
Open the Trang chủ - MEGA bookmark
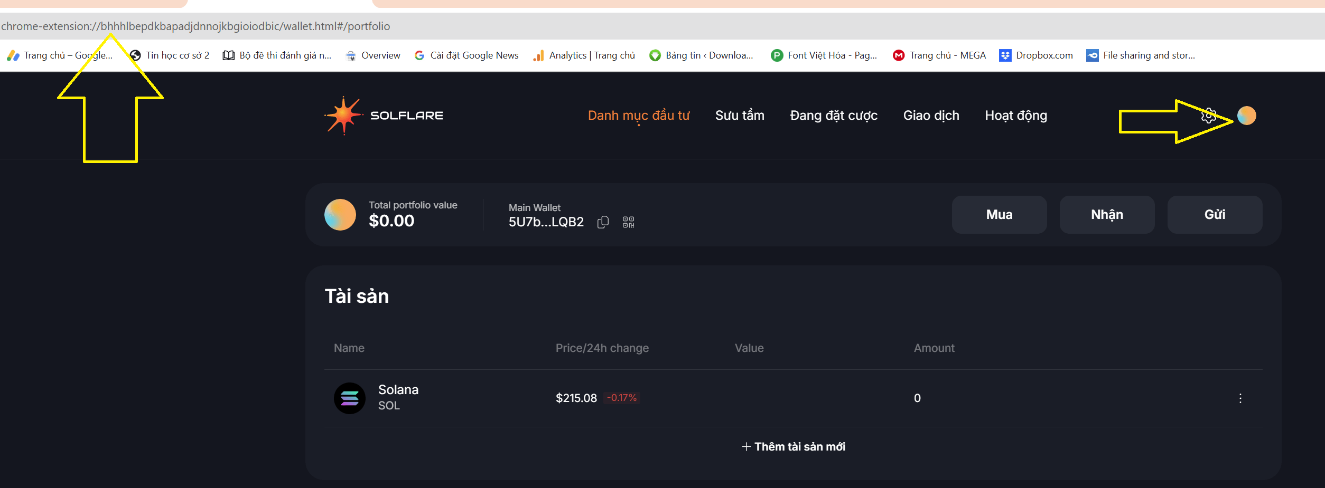[939, 55]
